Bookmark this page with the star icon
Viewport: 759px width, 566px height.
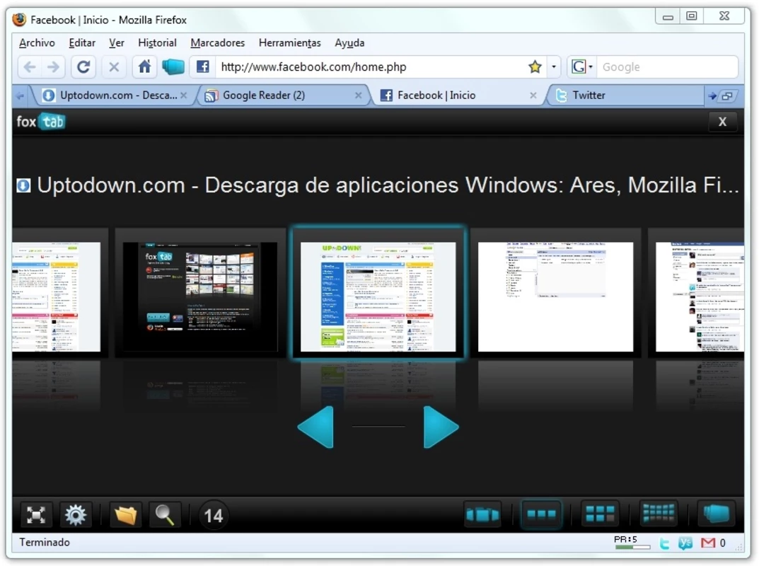click(x=535, y=67)
